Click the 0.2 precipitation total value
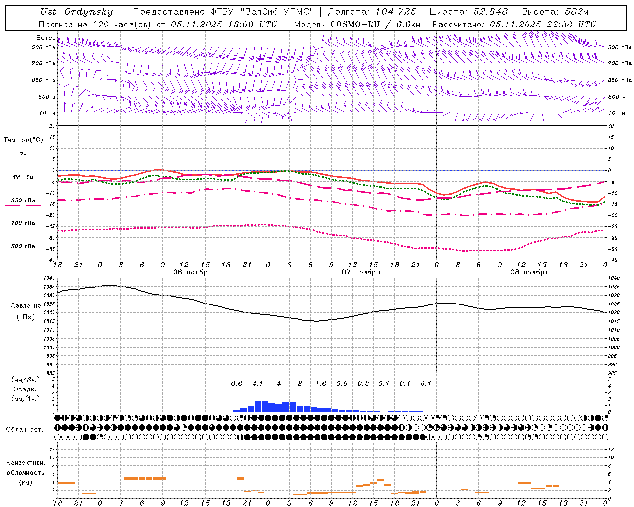634x507 pixels. pos(363,384)
